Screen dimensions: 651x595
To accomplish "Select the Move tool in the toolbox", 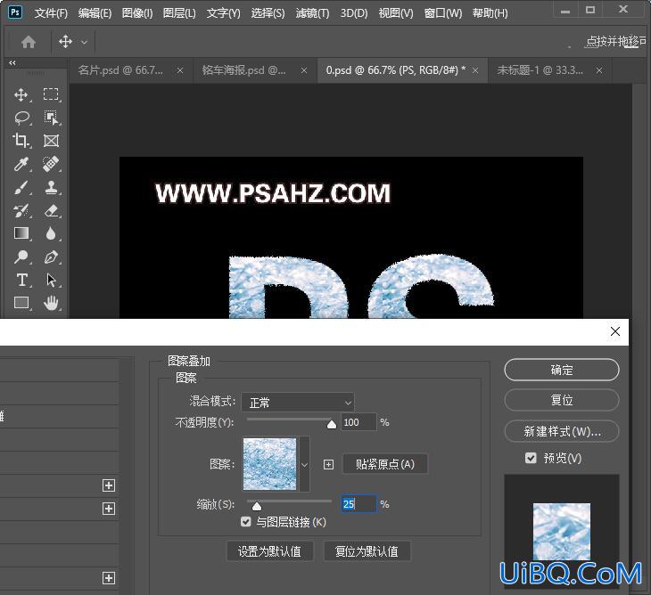I will coord(21,95).
